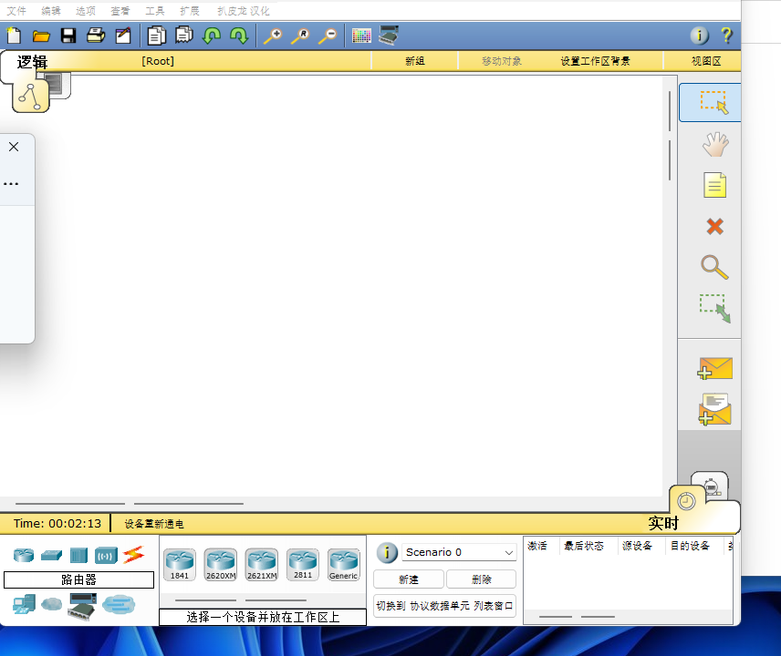781x656 pixels.
Task: Pick the 2811 router model
Action: point(302,565)
